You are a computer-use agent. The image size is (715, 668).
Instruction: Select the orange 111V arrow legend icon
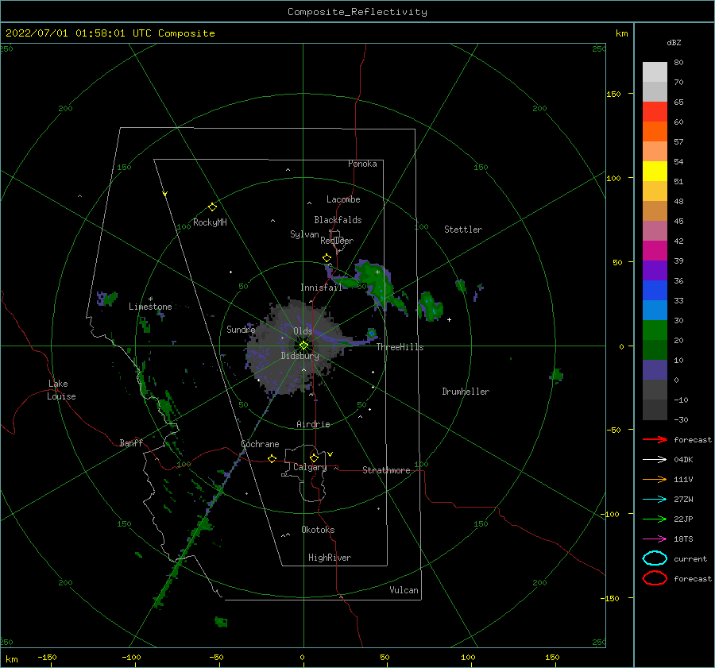[655, 479]
